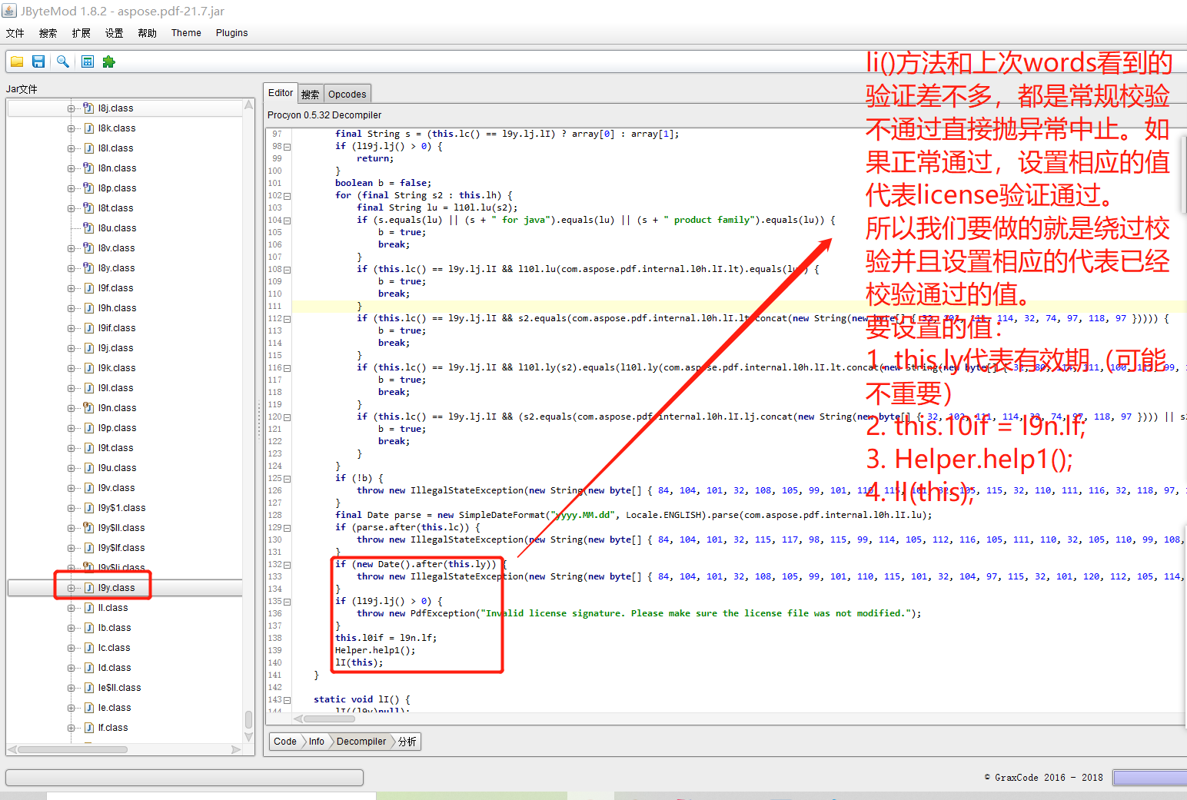Click the file icon of lb.class
Image resolution: width=1187 pixels, height=800 pixels.
89,628
